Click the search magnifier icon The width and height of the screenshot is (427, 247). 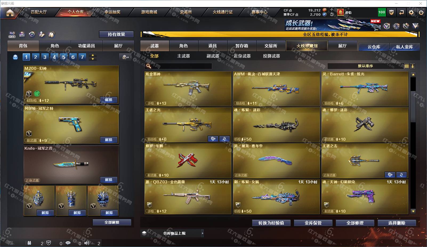(x=149, y=66)
